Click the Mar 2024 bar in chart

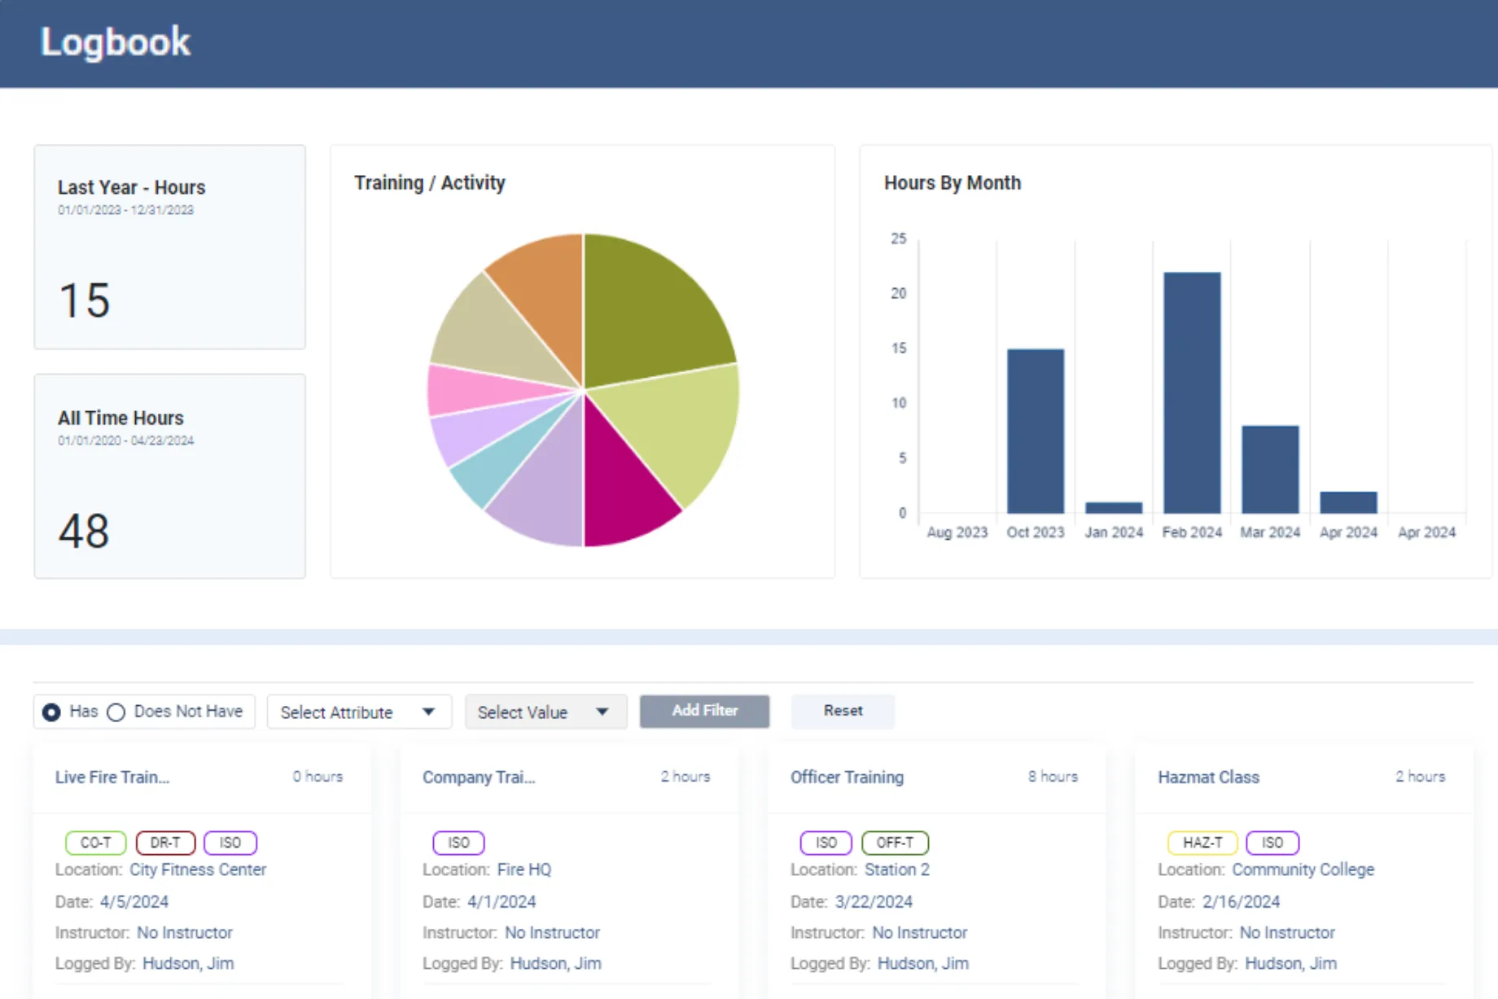click(1270, 470)
